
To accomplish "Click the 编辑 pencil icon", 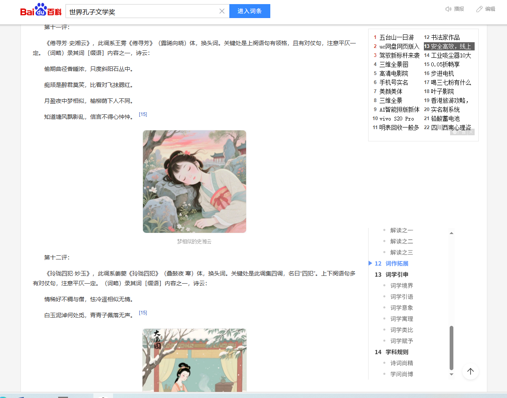I will pyautogui.click(x=479, y=9).
